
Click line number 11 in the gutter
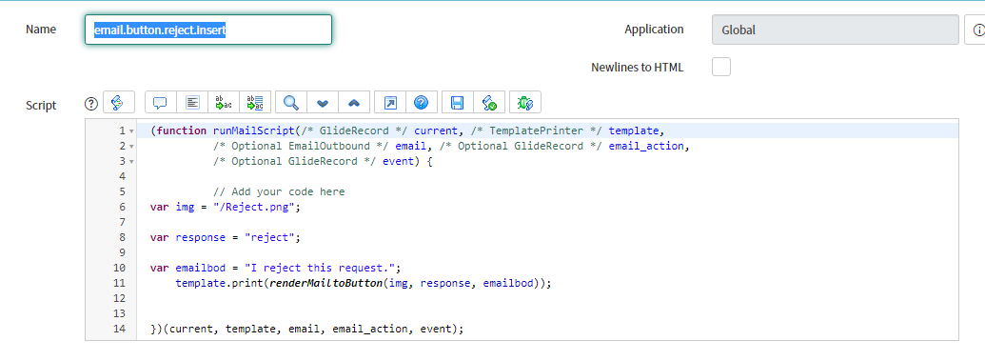click(120, 283)
